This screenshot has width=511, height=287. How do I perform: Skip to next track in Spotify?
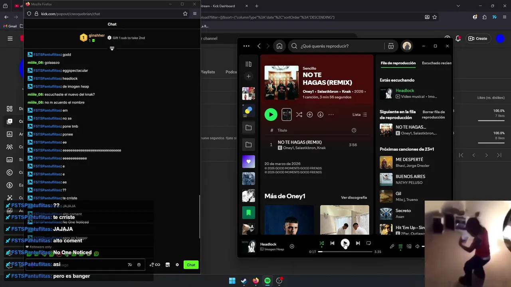358,243
